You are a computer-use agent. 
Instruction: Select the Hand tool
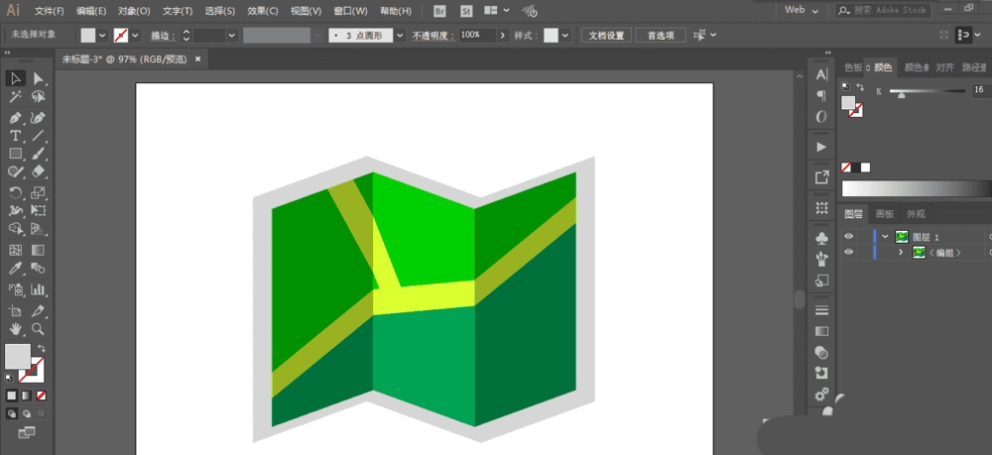tap(16, 328)
